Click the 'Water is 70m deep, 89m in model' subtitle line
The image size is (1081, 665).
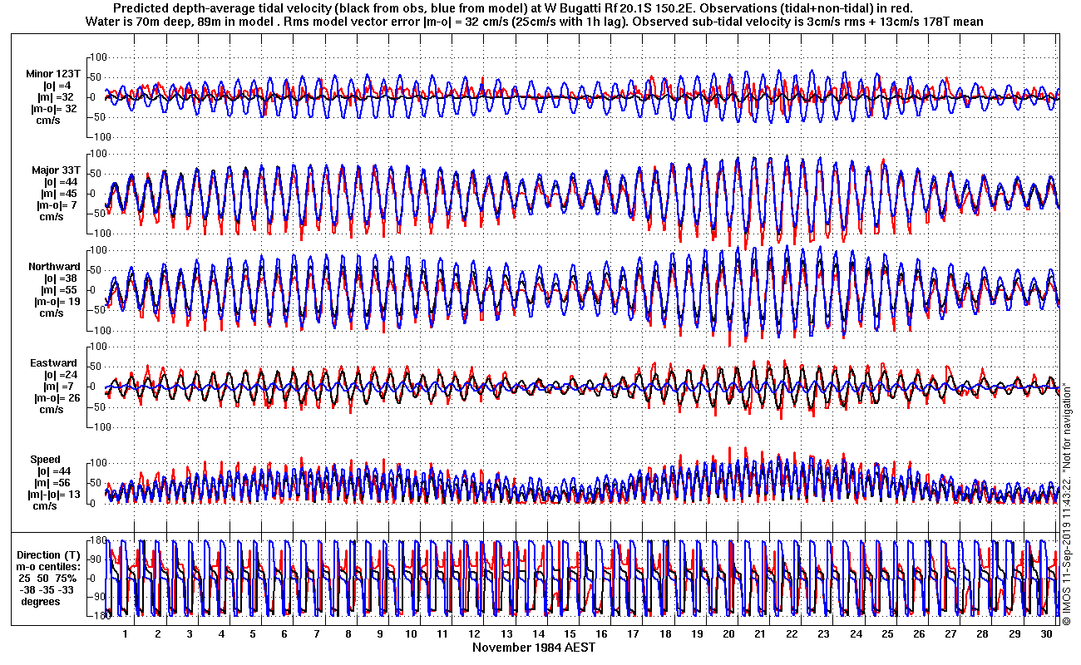coord(535,22)
